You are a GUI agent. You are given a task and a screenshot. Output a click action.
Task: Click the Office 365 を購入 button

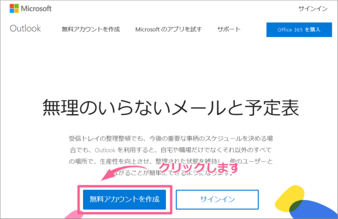pyautogui.click(x=299, y=30)
